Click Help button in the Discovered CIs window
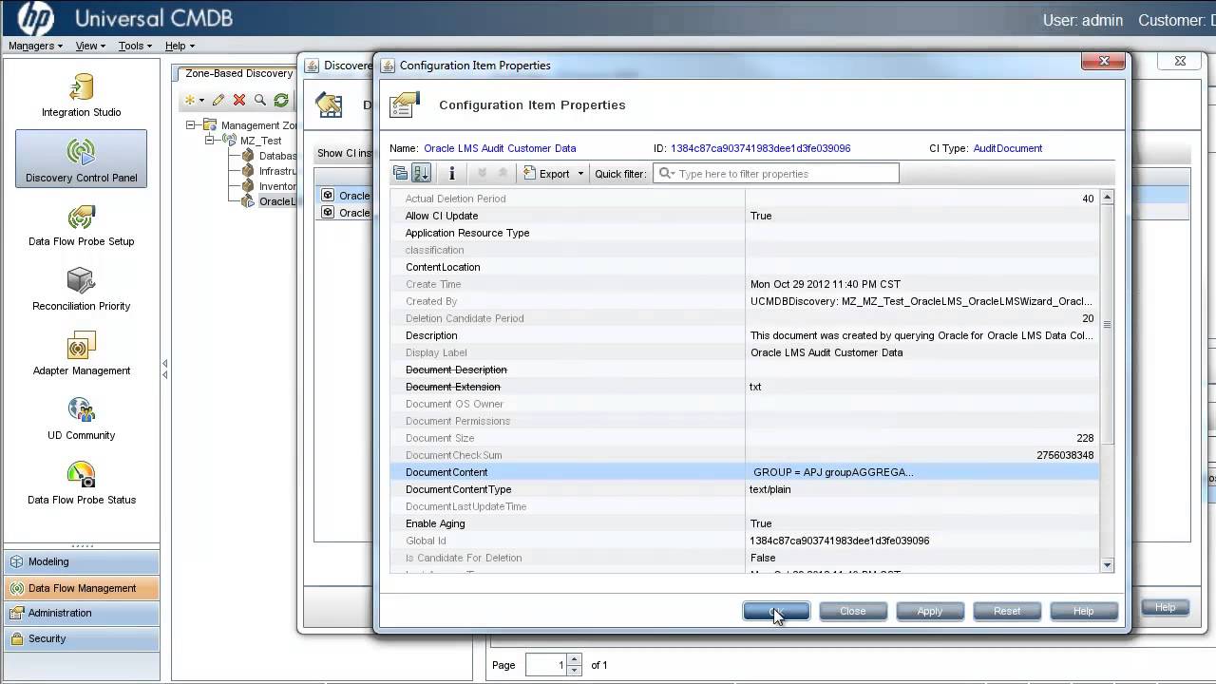Viewport: 1216px width, 684px height. pos(1165,607)
